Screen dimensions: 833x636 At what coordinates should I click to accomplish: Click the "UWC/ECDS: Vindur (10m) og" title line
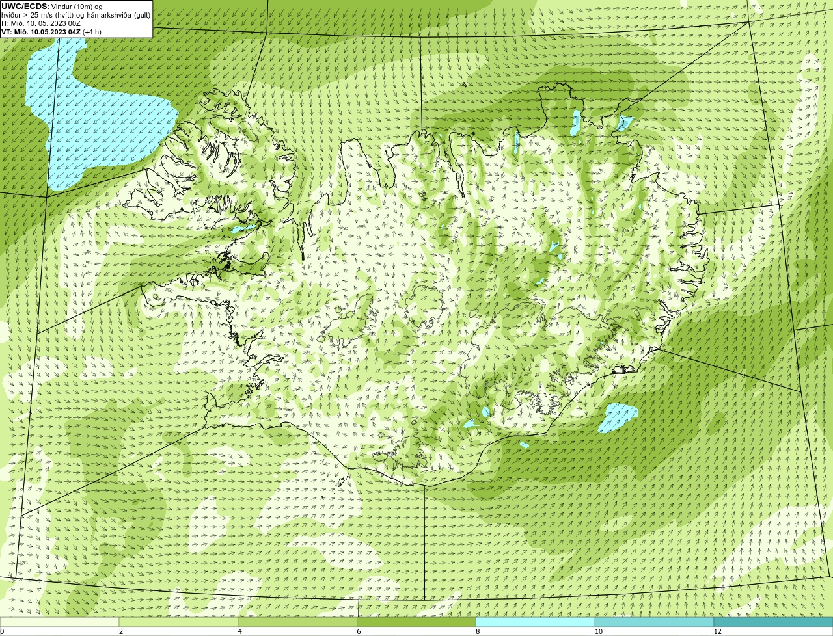pos(52,7)
